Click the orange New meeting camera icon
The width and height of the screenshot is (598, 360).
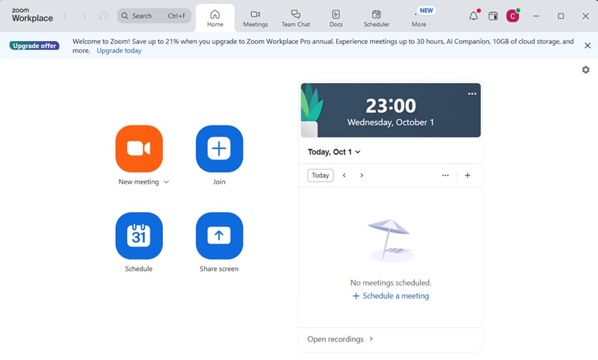click(x=139, y=149)
